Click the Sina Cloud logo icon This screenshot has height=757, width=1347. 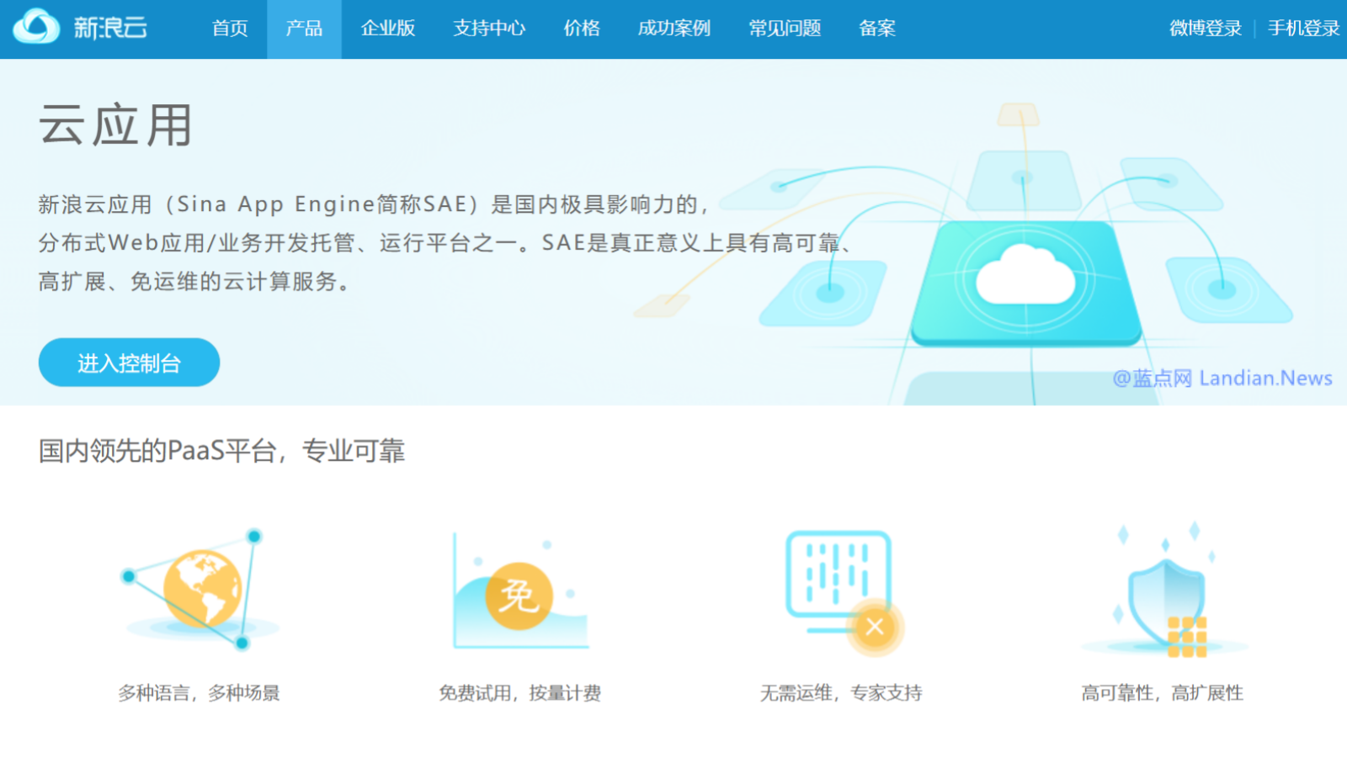click(36, 27)
